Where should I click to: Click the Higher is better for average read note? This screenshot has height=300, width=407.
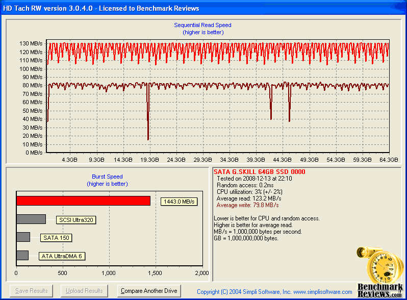253,225
